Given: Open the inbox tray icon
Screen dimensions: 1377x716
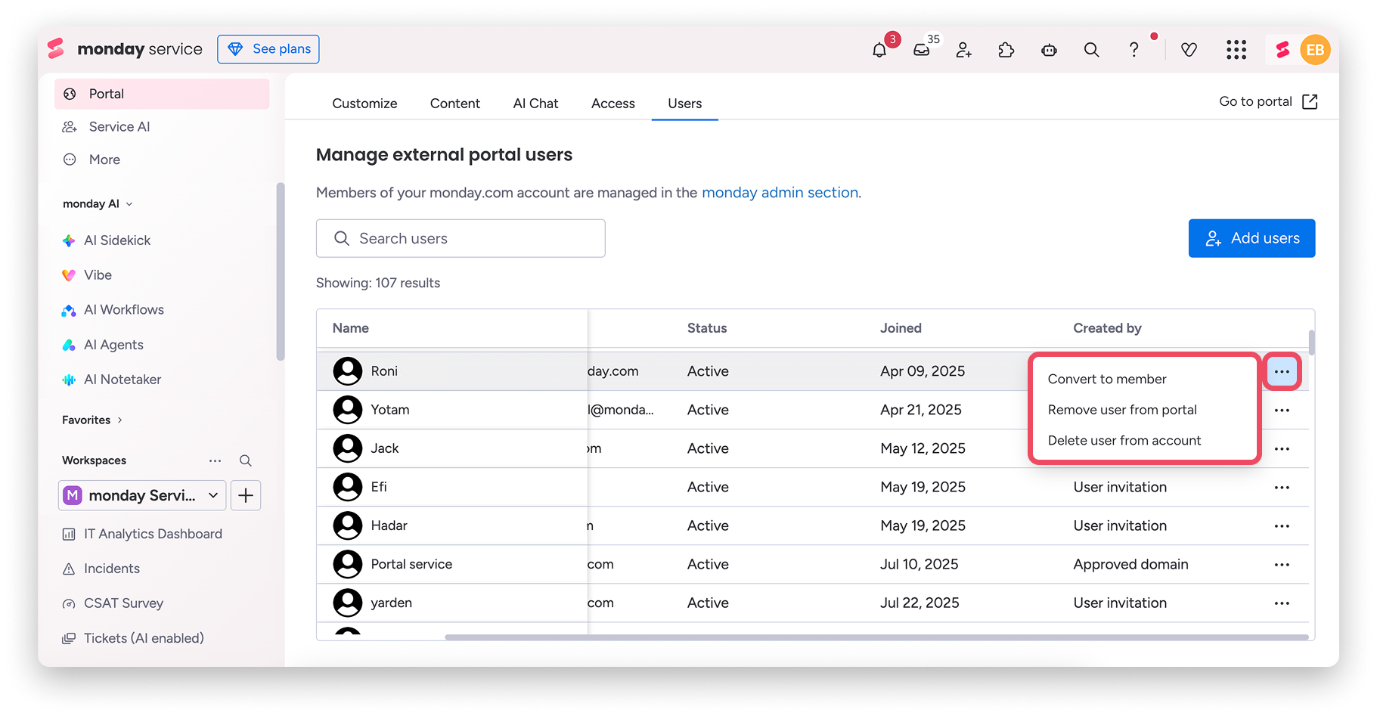Looking at the screenshot, I should point(921,50).
